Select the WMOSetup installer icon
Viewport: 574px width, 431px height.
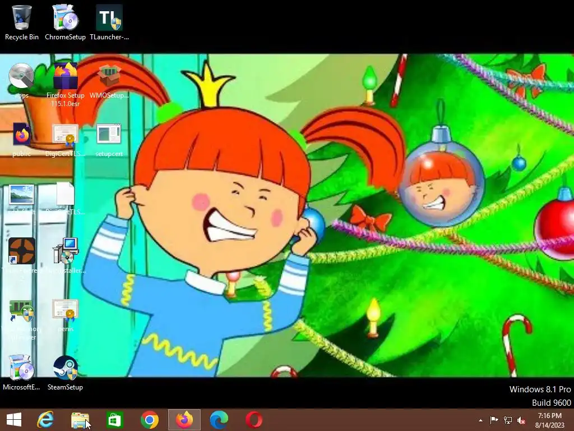tap(109, 81)
